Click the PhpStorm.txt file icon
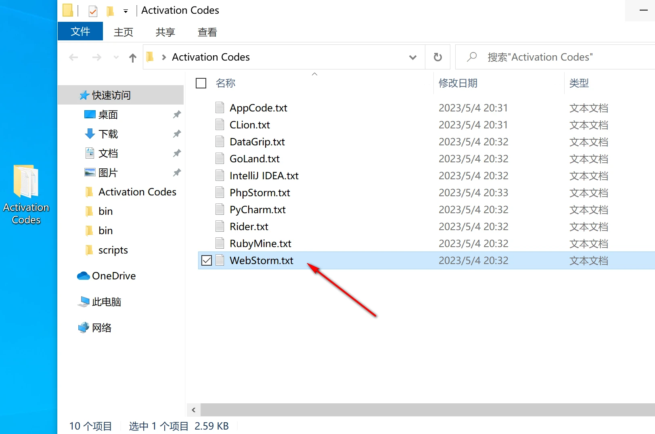This screenshot has width=655, height=434. tap(220, 192)
